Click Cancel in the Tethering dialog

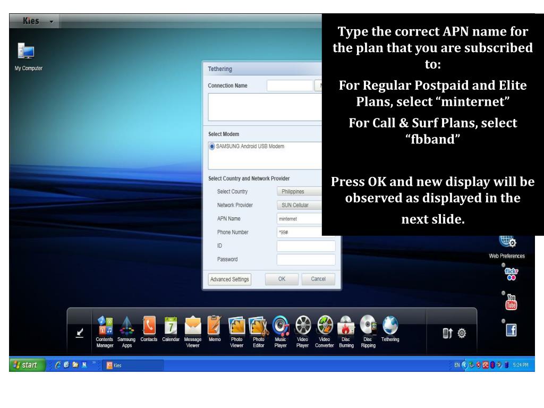318,279
